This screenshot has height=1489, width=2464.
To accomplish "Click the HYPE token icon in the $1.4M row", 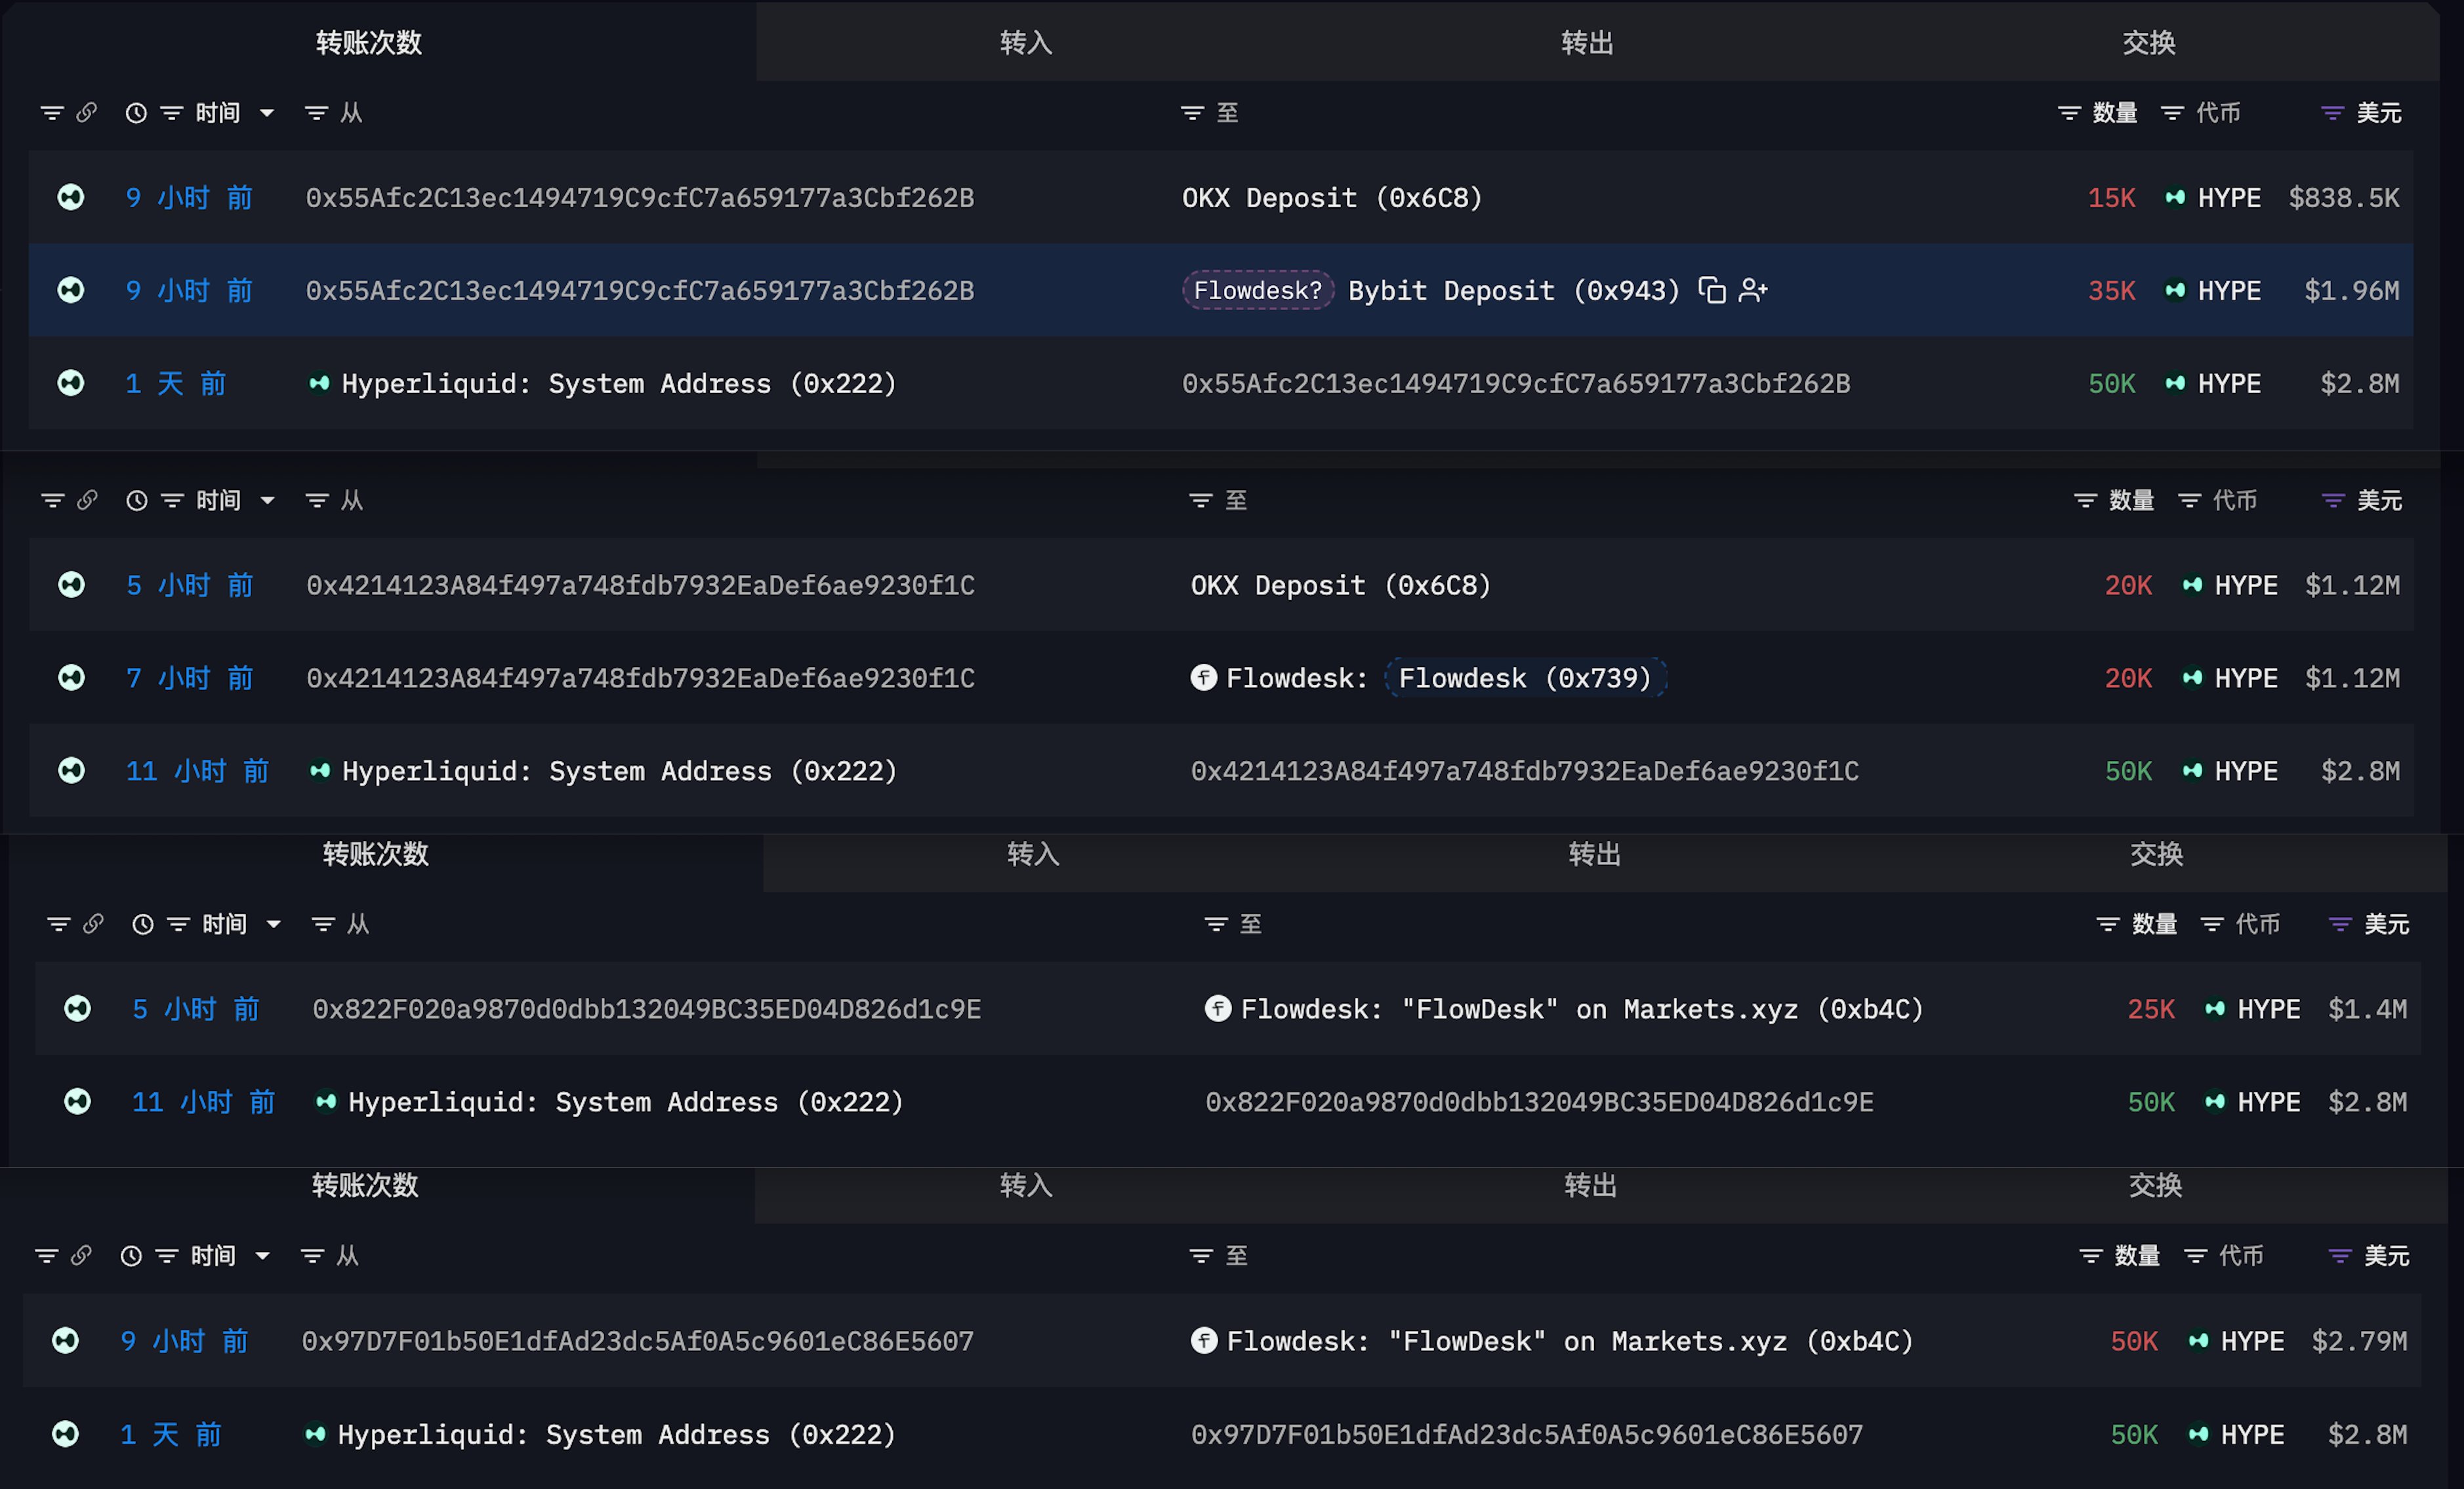I will [2215, 1008].
